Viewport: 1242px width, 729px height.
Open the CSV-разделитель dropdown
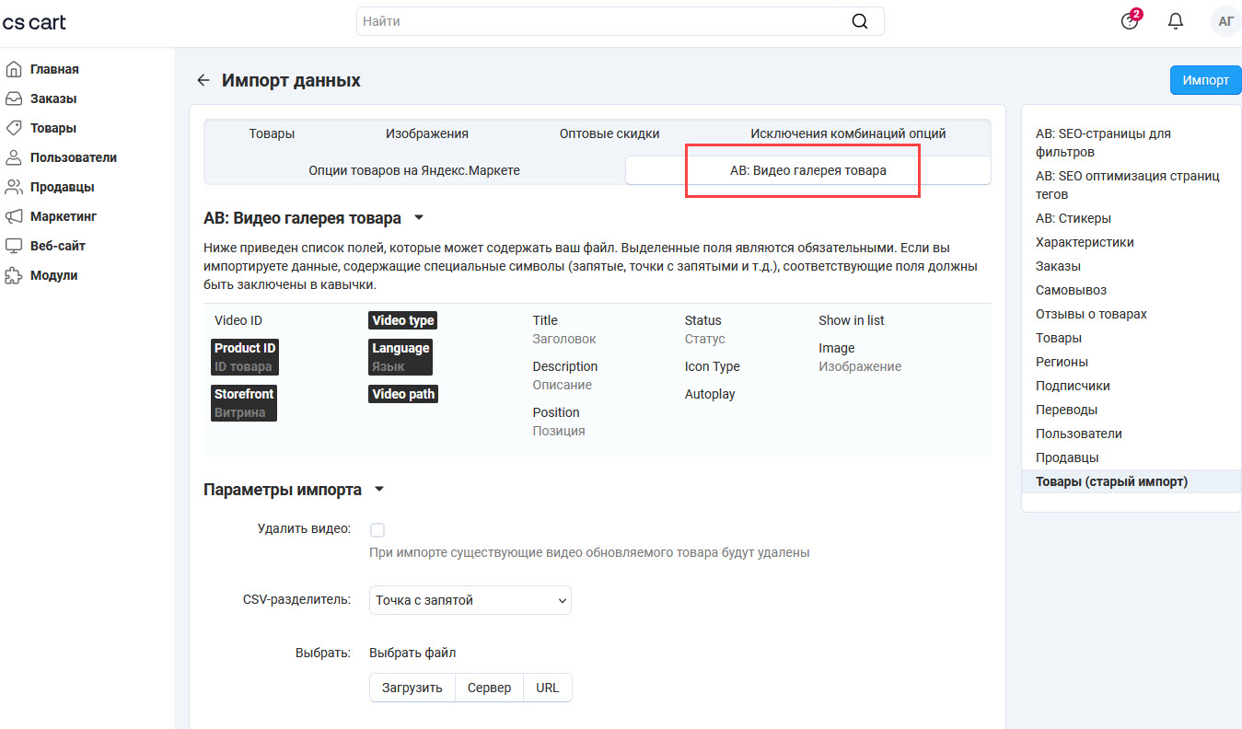click(x=470, y=600)
